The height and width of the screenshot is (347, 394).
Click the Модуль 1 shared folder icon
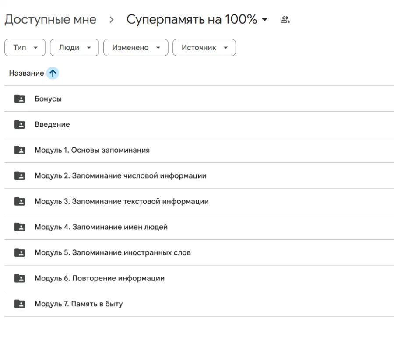click(20, 150)
